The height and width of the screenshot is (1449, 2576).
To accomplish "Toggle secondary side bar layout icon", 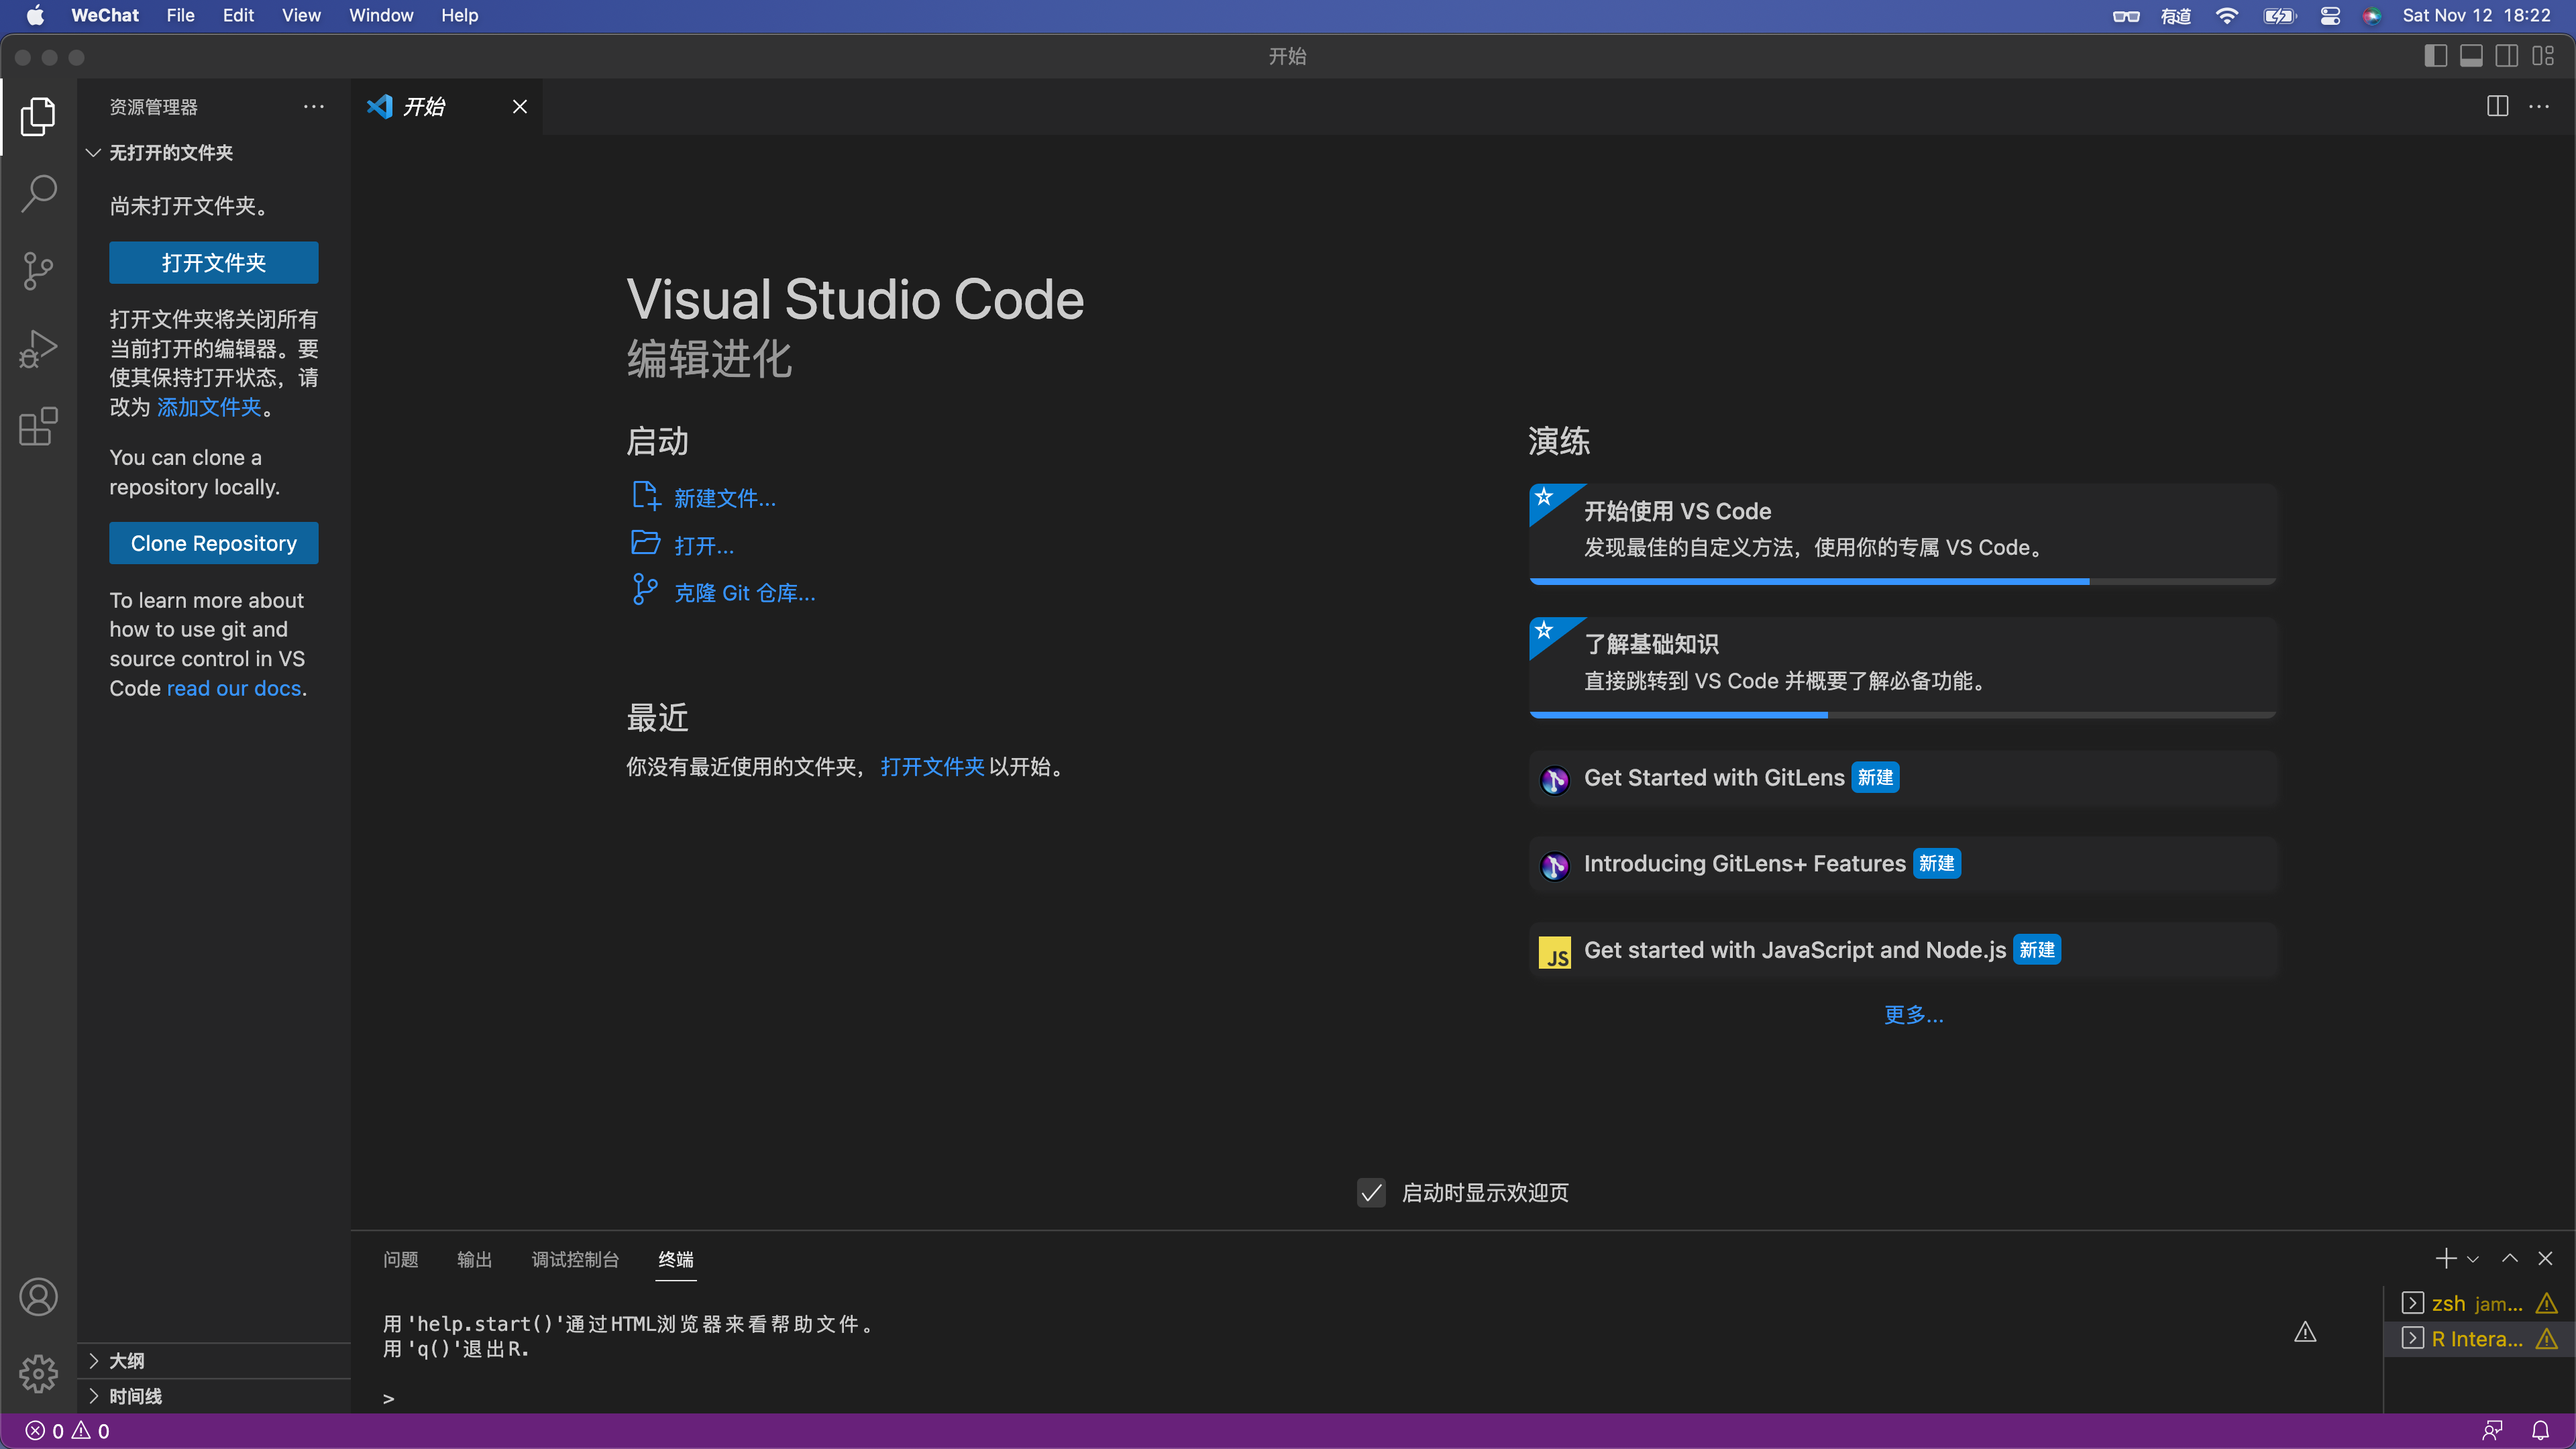I will [2507, 56].
